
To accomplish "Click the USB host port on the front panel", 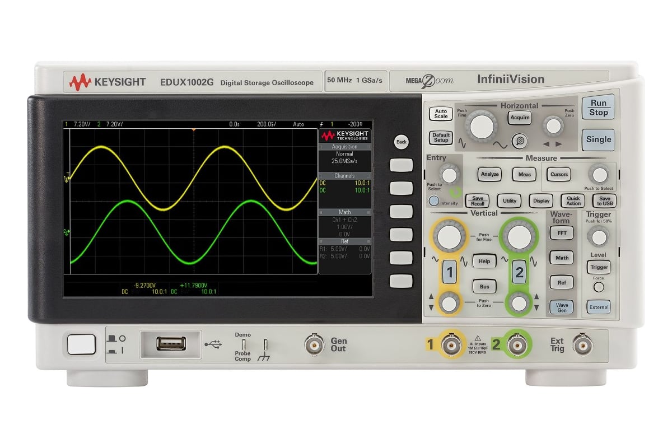I will coord(171,343).
